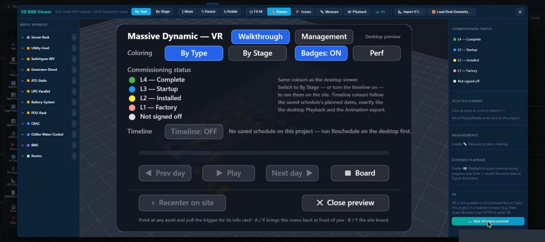Click Close preview button
545x242 pixels.
[345, 203]
